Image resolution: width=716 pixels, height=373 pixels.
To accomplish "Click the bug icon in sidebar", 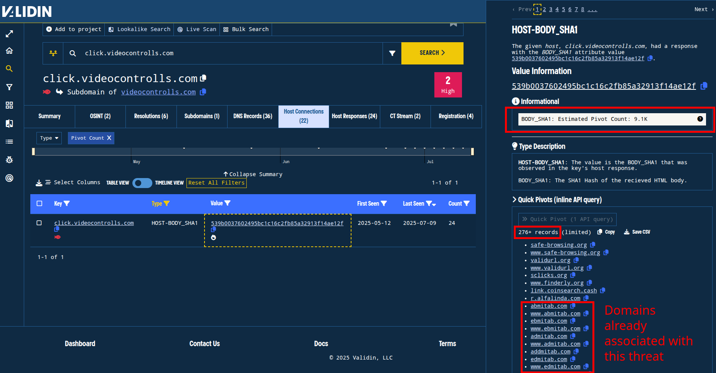I will (10, 160).
